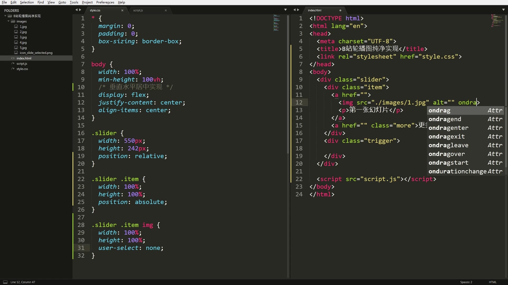Open left pane tab list dropdown

point(285,10)
